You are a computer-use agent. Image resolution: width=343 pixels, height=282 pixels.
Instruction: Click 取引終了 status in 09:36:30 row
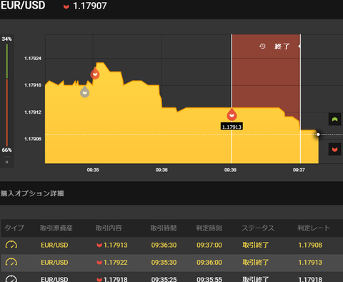[x=256, y=245]
